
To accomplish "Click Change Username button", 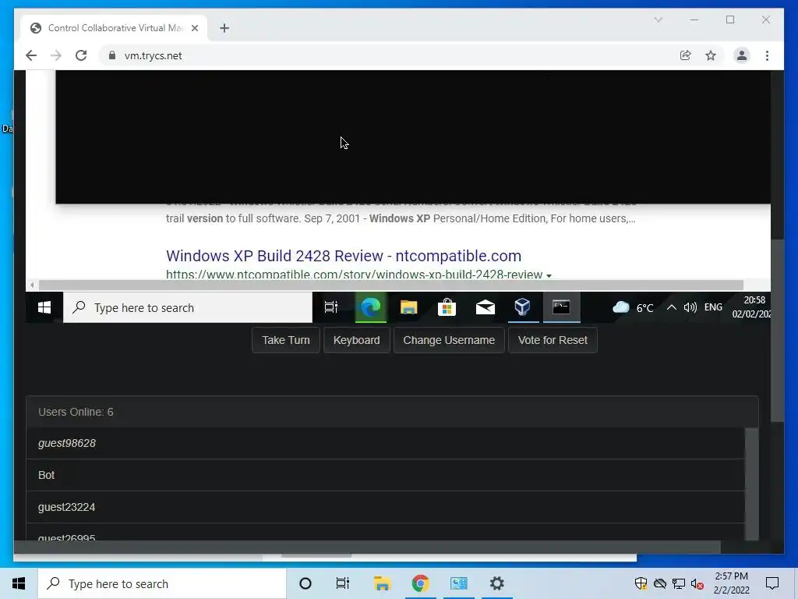I will point(449,340).
